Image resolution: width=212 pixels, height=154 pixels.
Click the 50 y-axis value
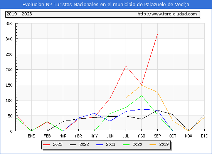10,116
